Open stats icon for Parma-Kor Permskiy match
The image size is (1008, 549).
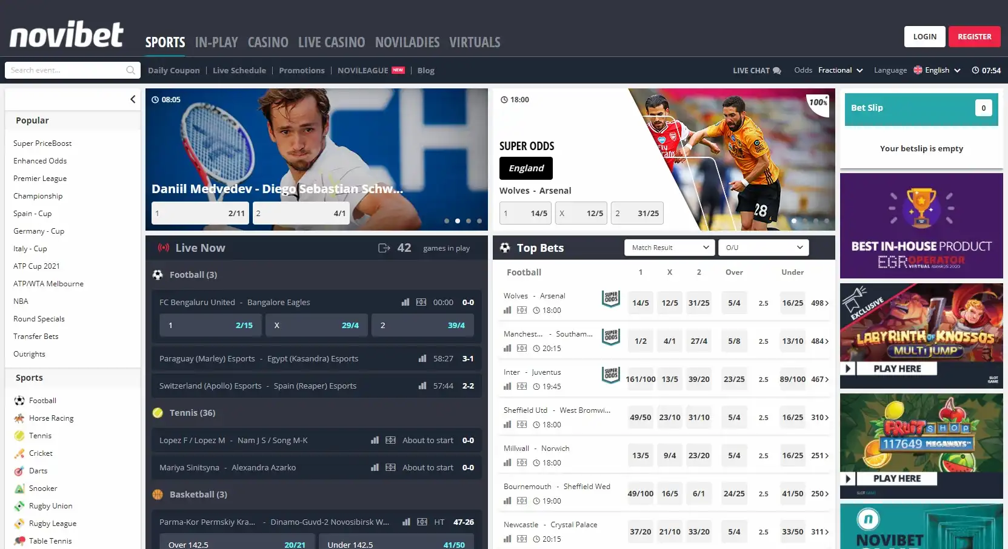(407, 522)
